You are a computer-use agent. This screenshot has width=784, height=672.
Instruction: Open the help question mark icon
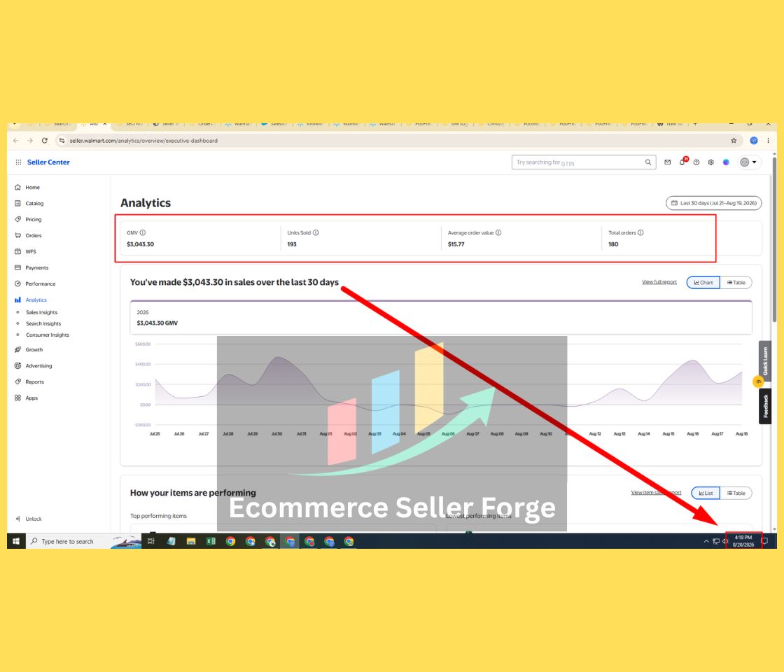(x=696, y=162)
